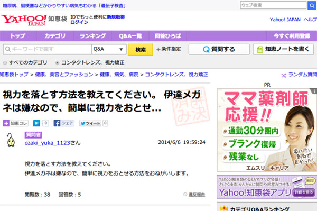This screenshot has width=317, height=211.
Task: Click the 閲覧数：38 text
Action: [38, 195]
